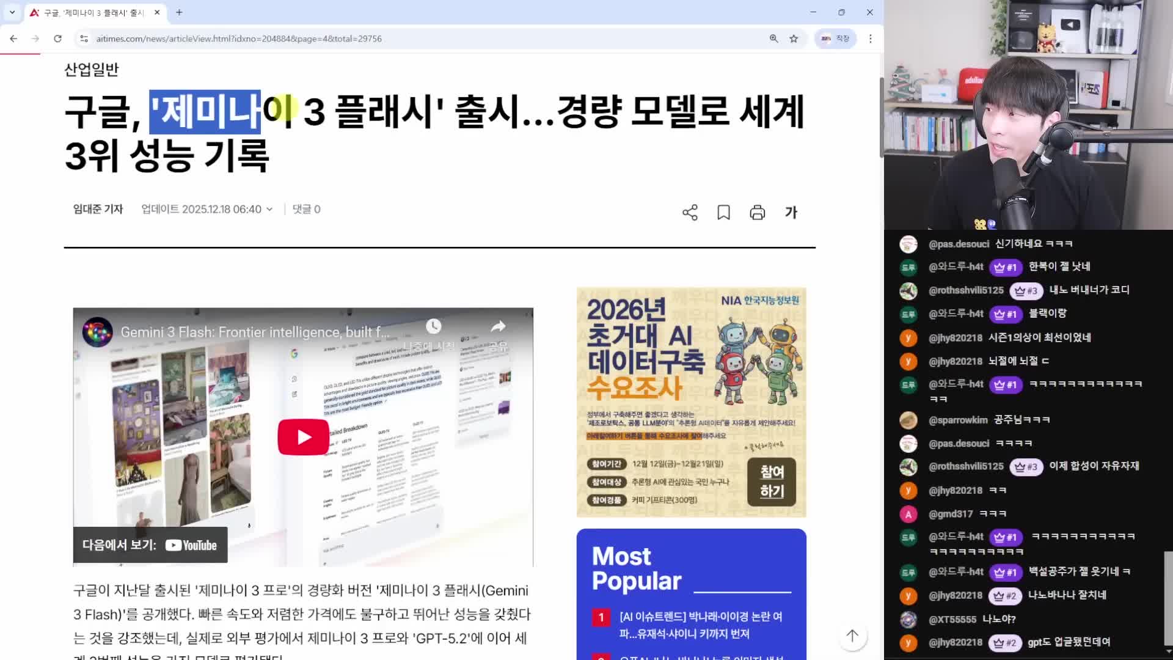1173x660 pixels.
Task: Click the scroll-to-top arrow button
Action: click(x=852, y=636)
